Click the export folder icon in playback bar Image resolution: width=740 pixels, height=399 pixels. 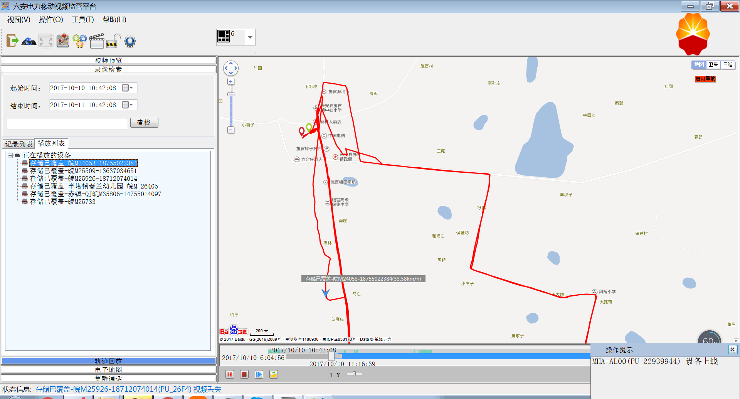click(x=274, y=374)
